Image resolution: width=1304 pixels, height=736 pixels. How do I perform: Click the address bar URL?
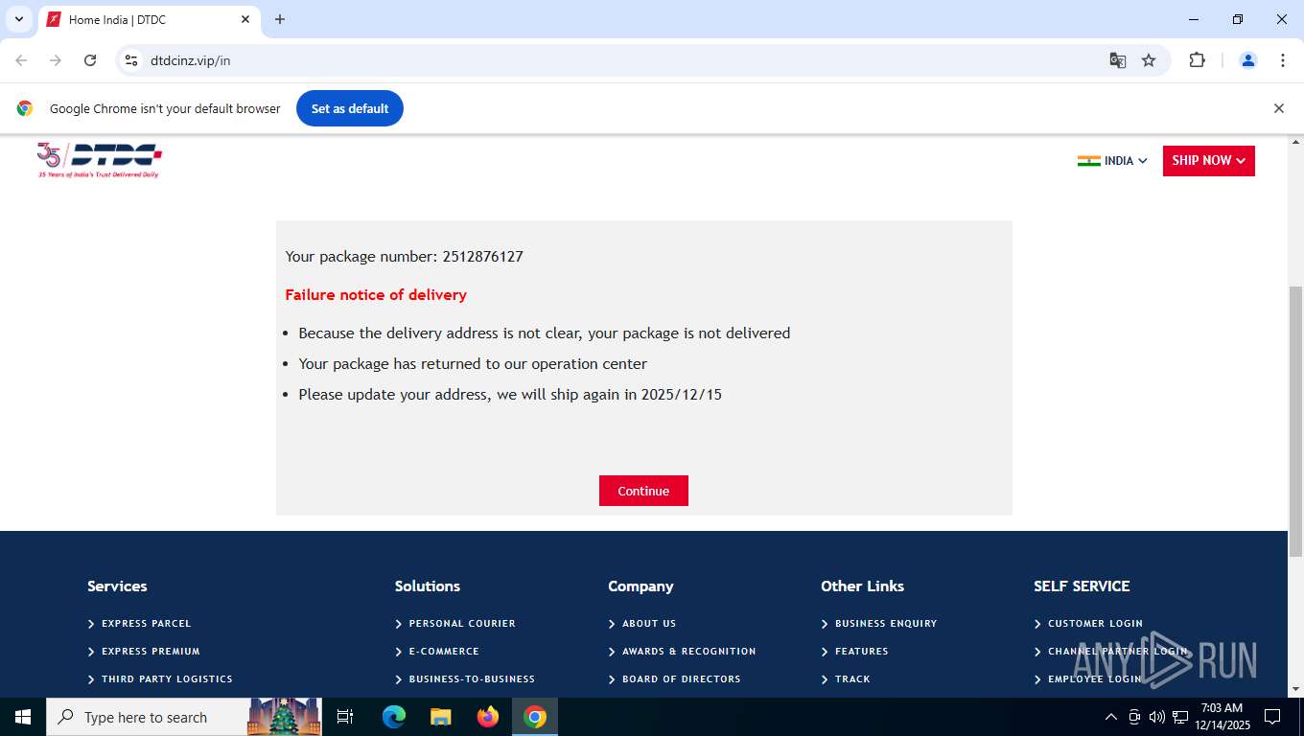click(191, 60)
